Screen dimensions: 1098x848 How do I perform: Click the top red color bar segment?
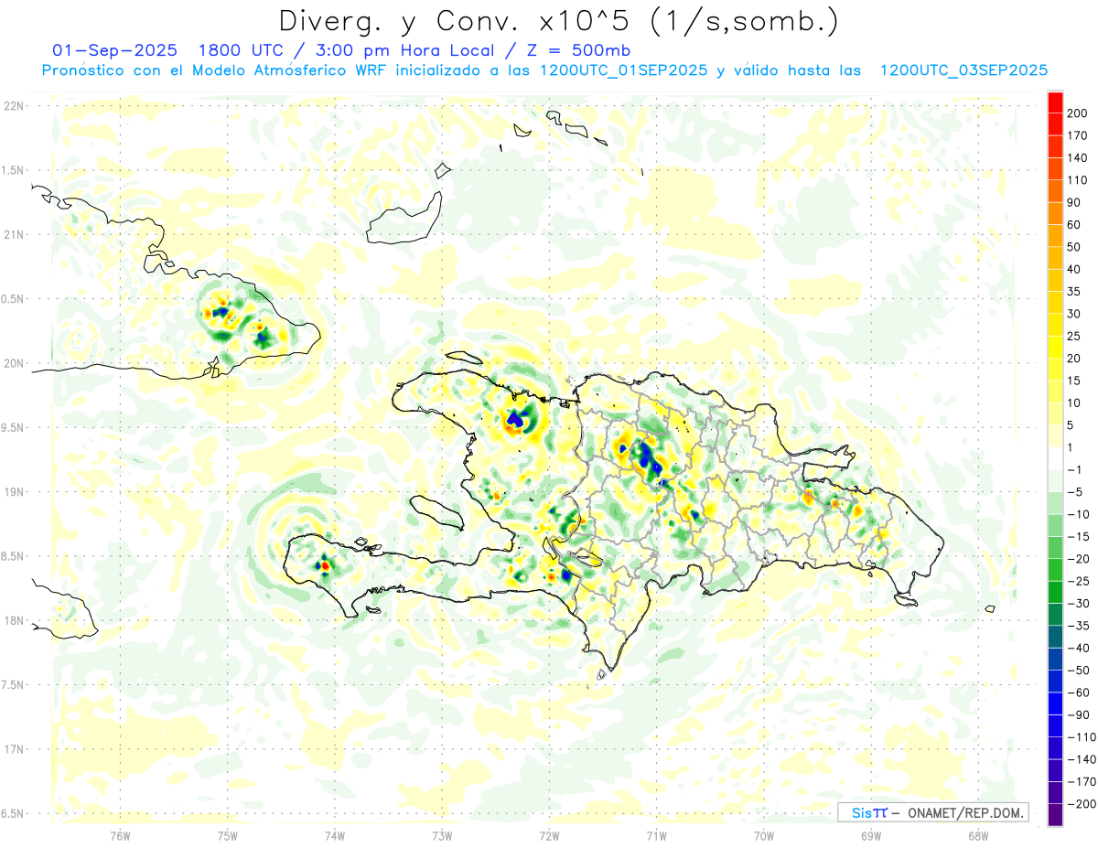tap(1055, 102)
